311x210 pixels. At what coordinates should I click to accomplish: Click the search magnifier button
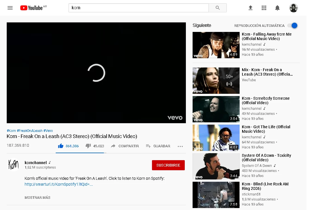click(x=218, y=8)
